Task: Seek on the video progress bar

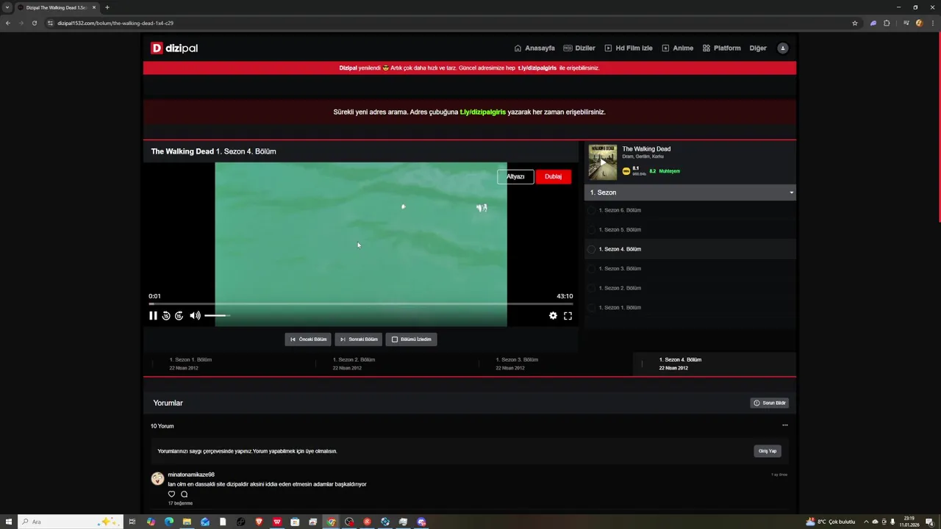Action: 360,303
